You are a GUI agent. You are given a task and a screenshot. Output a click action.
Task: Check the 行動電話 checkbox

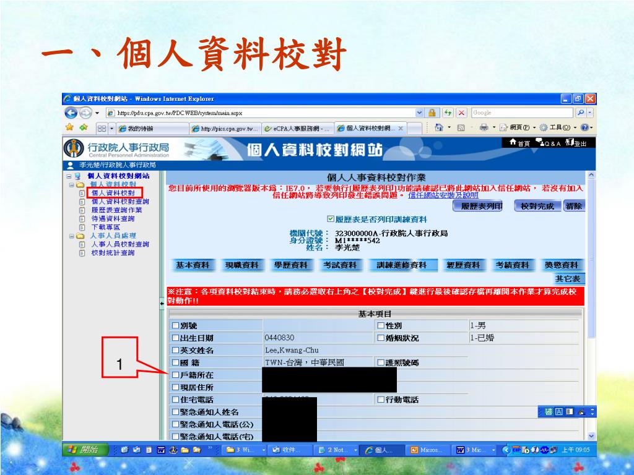tap(381, 400)
